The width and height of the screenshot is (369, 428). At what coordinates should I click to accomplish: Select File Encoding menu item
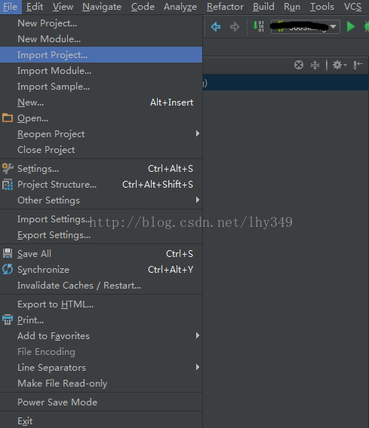tap(101, 352)
